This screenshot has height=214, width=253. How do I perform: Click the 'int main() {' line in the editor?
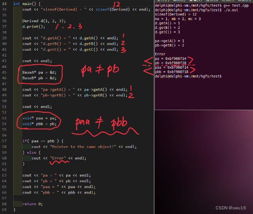(x=27, y=3)
